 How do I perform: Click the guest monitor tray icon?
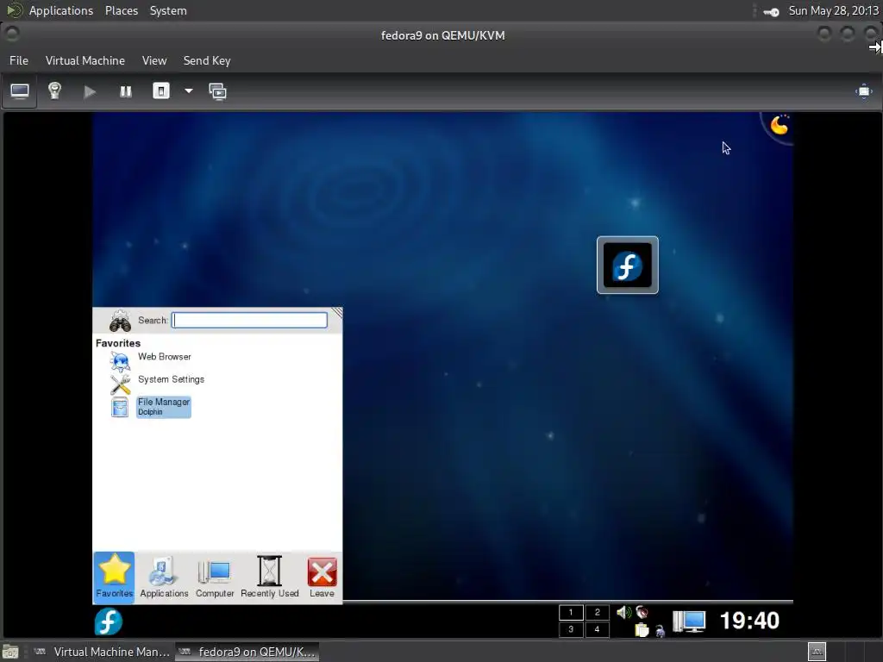(689, 621)
